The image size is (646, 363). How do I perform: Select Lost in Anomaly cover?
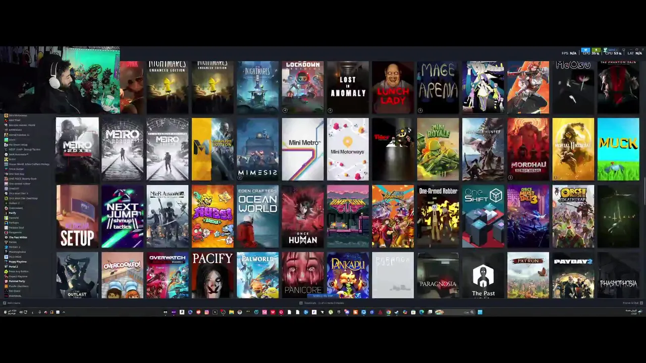[x=348, y=87]
